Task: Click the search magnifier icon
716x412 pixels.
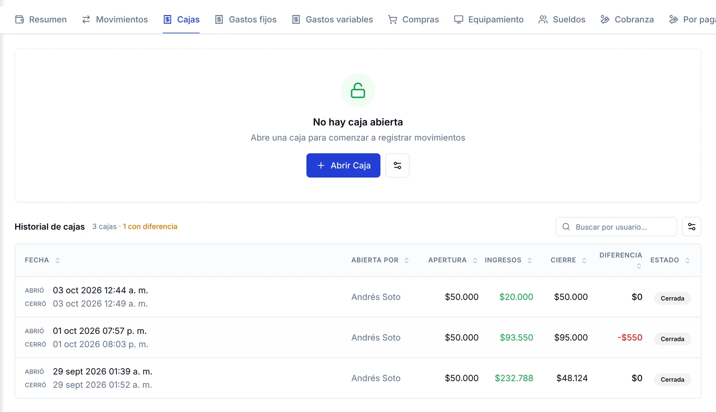Action: 566,227
